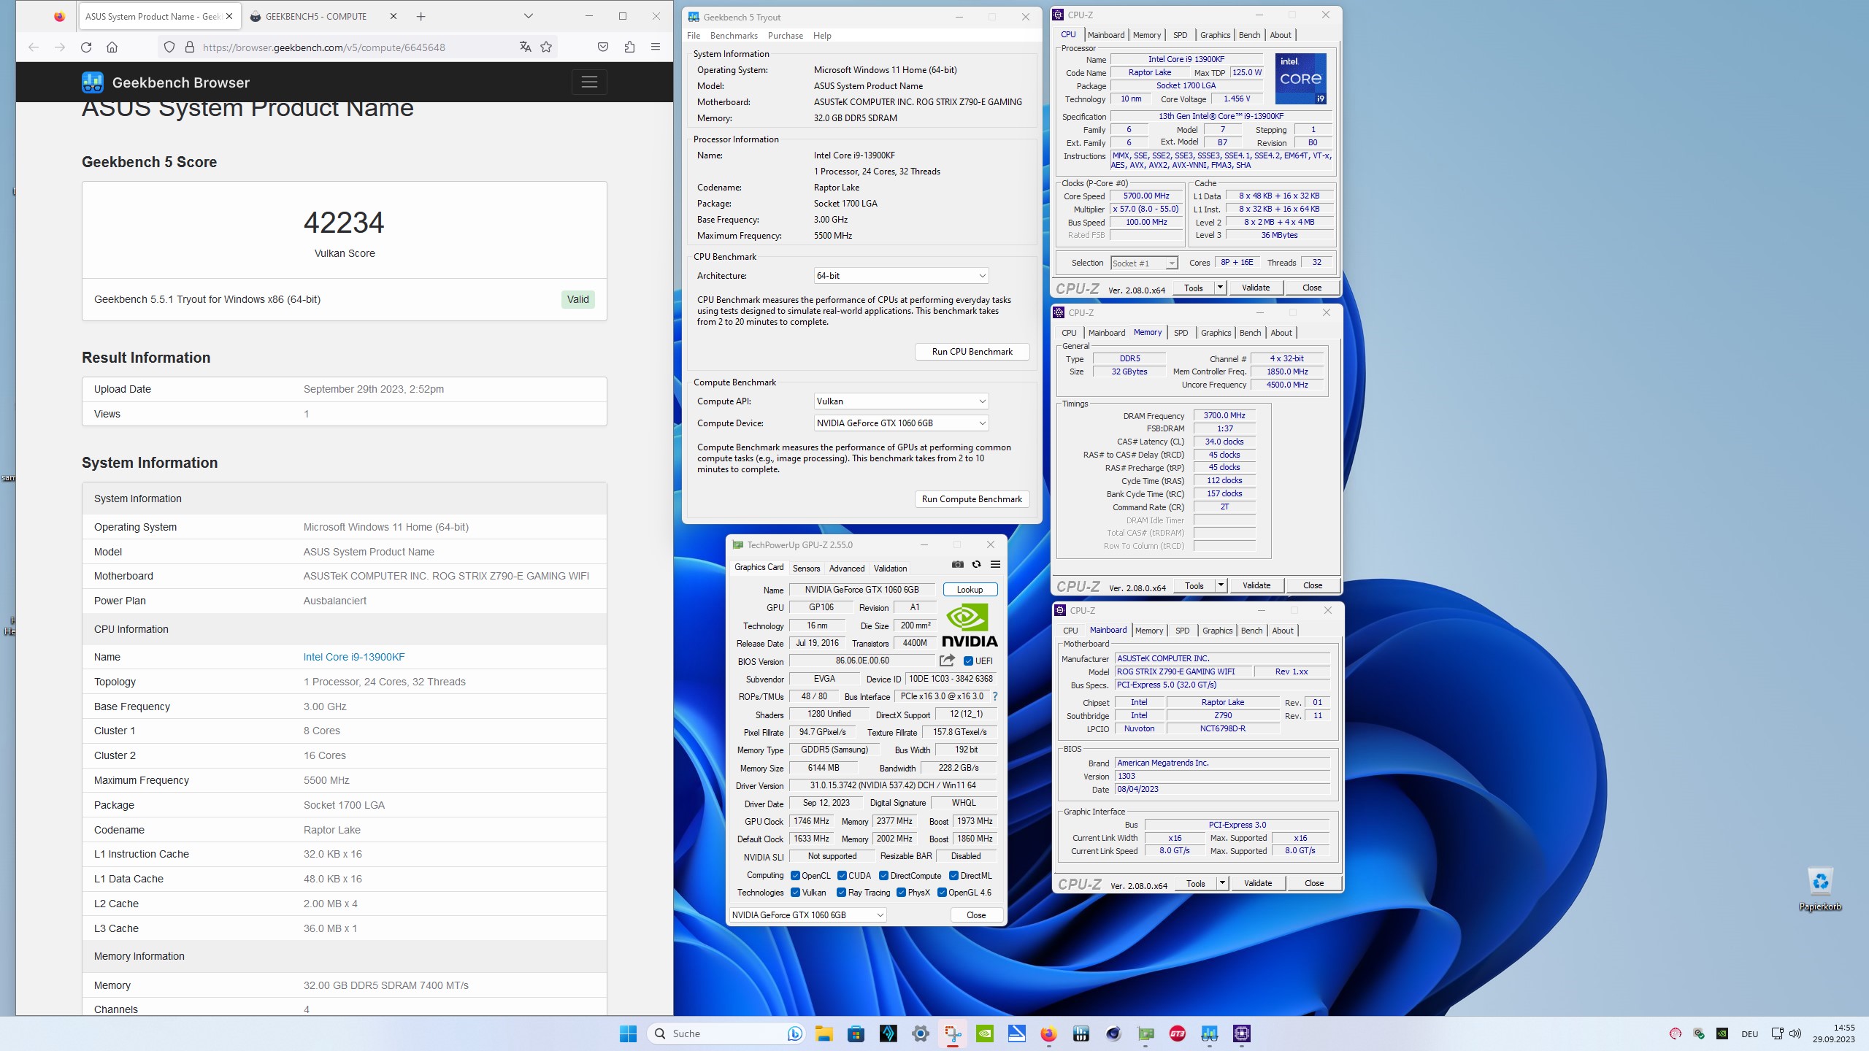Image resolution: width=1869 pixels, height=1051 pixels.
Task: Click the shield tracking protection icon
Action: [x=169, y=47]
